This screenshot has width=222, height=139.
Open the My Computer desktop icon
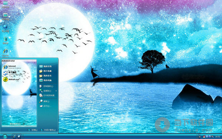[6, 16]
